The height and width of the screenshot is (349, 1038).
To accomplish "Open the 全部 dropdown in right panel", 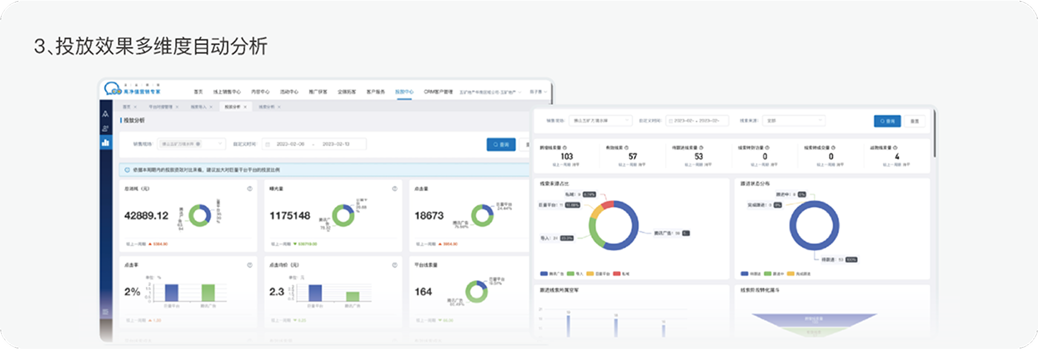I will click(793, 120).
